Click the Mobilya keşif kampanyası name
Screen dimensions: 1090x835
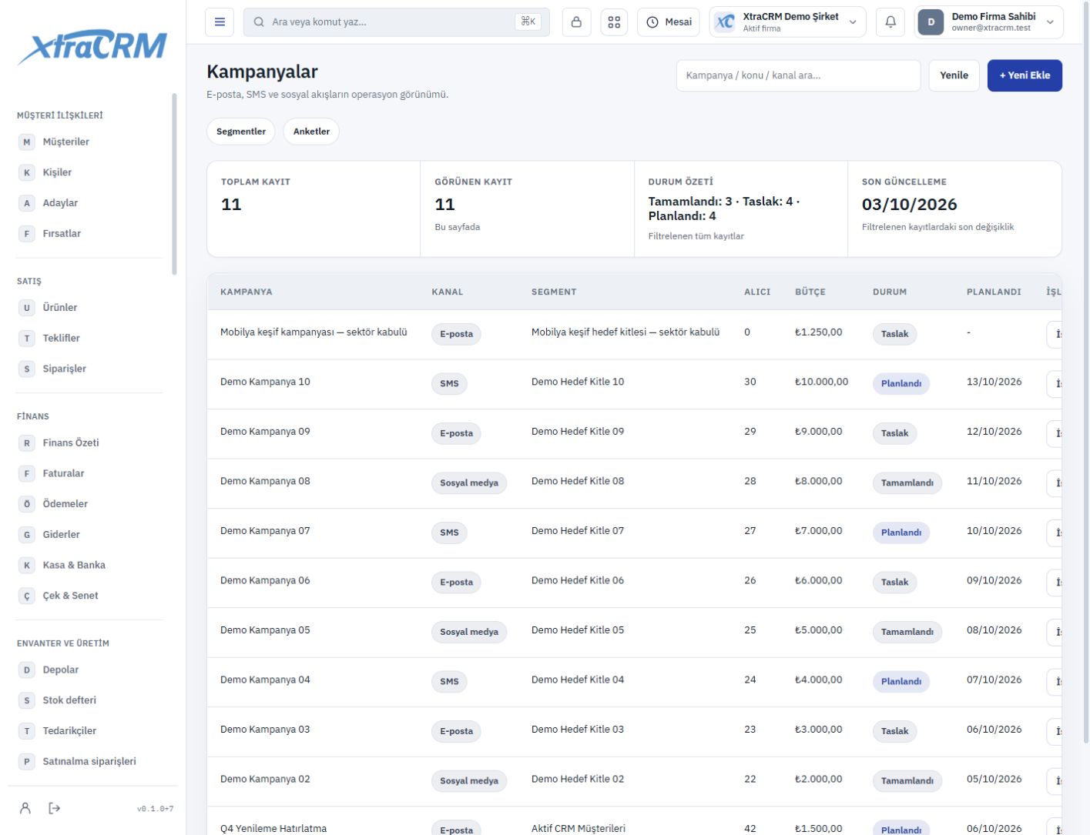click(x=314, y=332)
